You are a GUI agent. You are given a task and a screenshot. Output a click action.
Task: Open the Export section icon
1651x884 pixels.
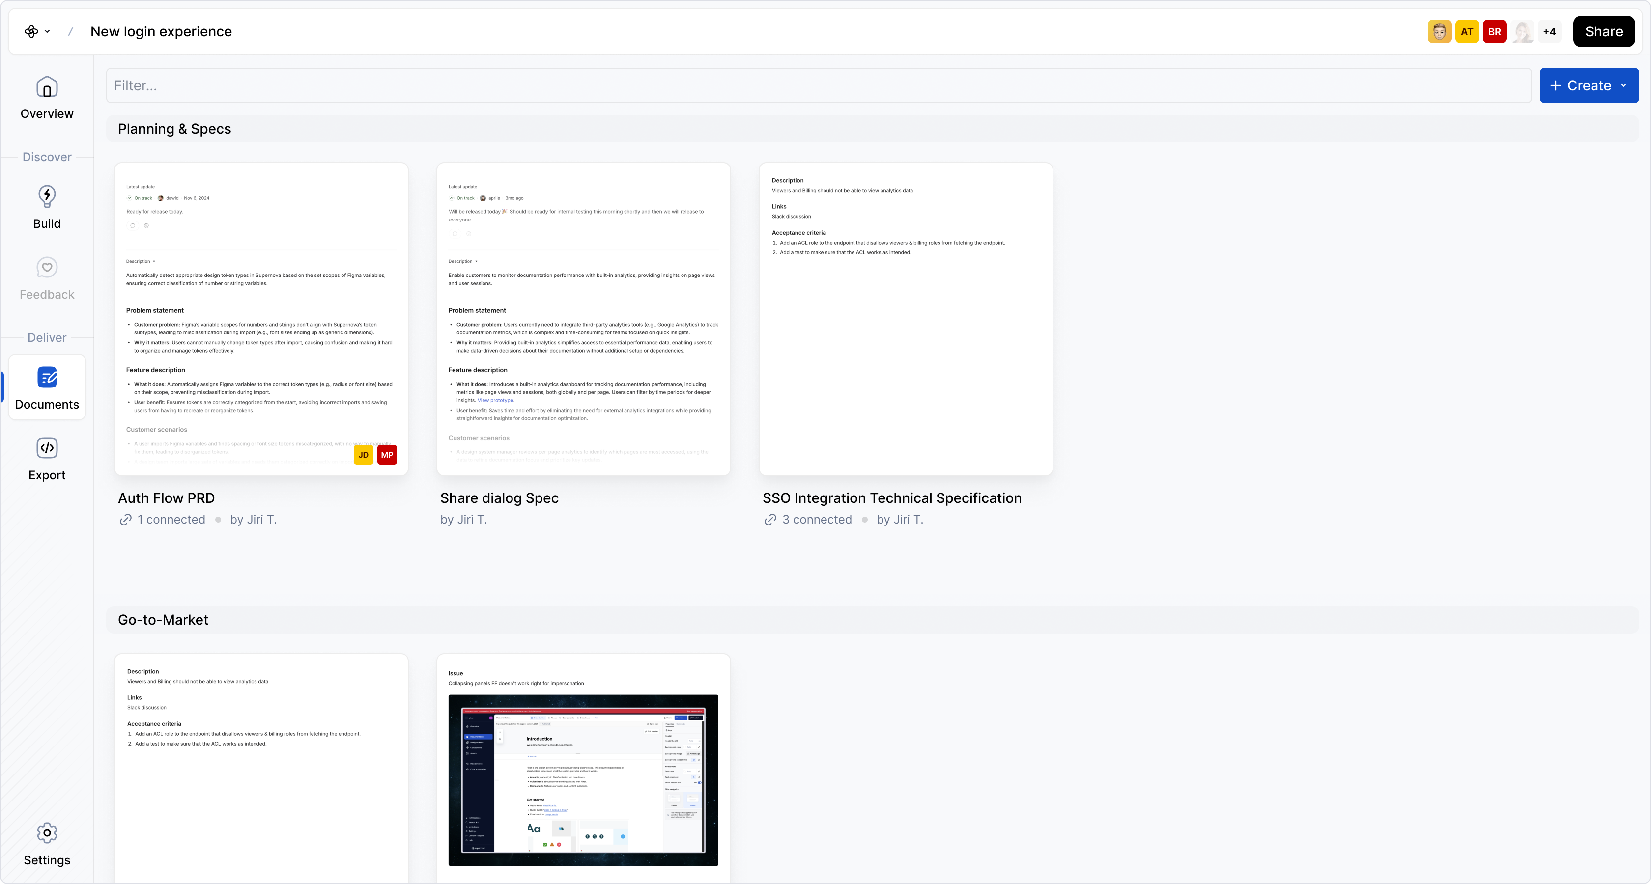point(47,448)
